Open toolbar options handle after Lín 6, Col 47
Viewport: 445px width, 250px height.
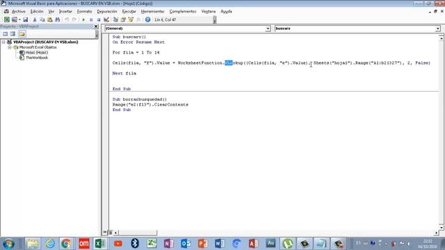215,20
